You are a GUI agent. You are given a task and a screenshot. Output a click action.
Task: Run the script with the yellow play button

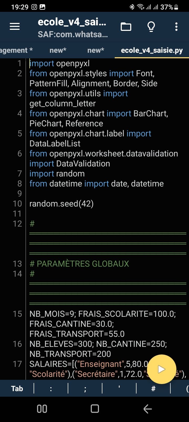click(x=161, y=369)
